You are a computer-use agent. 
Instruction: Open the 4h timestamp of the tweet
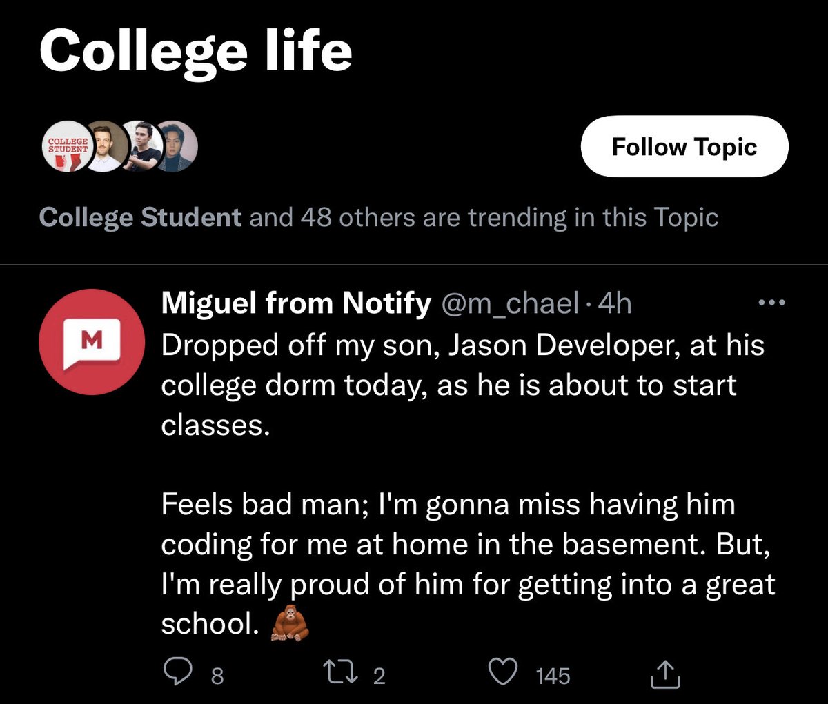[x=614, y=303]
